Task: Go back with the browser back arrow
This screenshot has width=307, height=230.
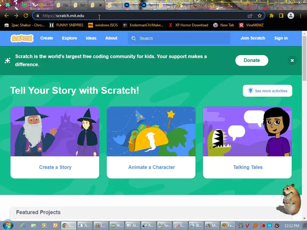Action: pos(7,16)
